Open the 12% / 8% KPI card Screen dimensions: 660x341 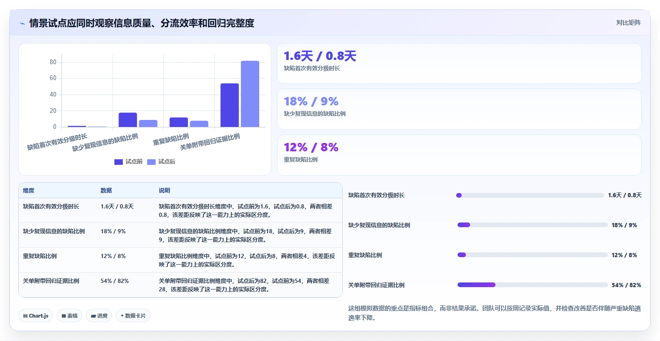pos(459,155)
